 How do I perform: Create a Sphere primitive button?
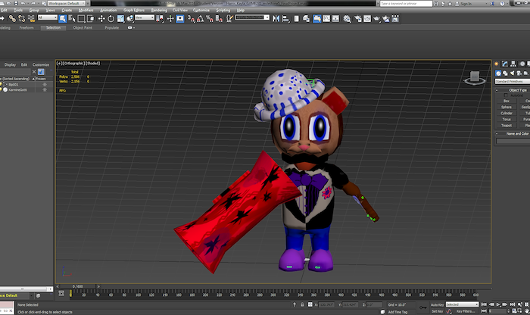click(x=507, y=107)
